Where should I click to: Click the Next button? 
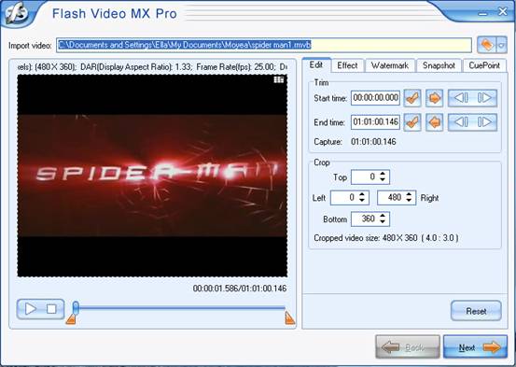coord(475,347)
